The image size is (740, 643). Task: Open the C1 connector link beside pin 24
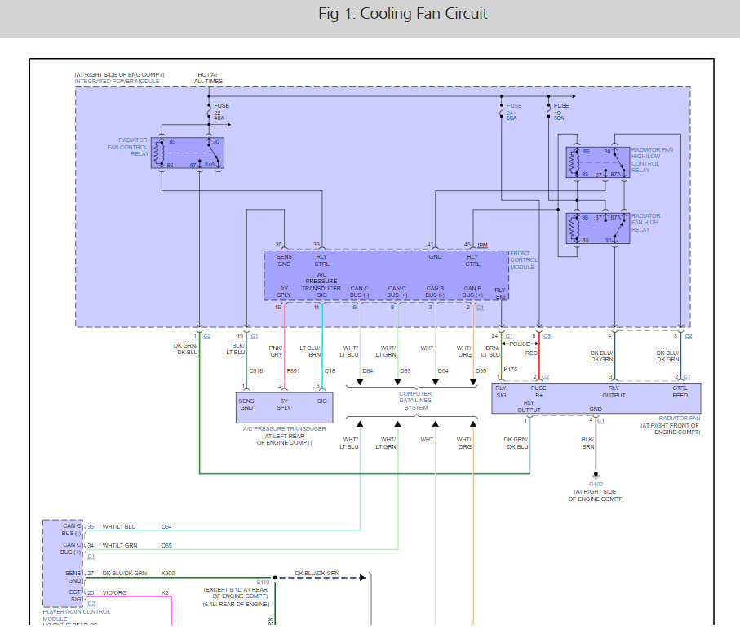point(509,336)
